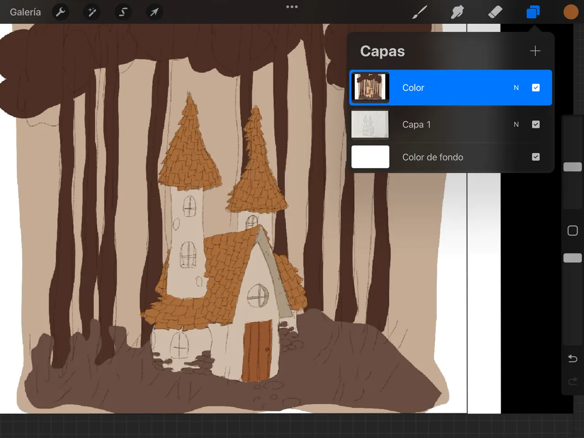Screen dimensions: 584x438
Task: Click the Capas panel title
Action: [382, 51]
